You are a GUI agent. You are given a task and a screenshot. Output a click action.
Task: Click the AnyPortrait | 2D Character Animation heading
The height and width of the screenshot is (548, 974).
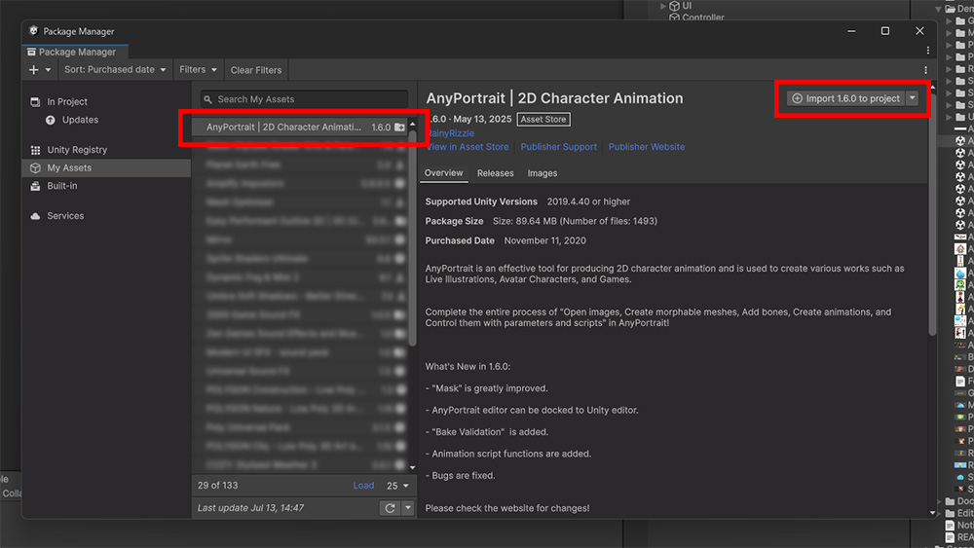point(554,98)
